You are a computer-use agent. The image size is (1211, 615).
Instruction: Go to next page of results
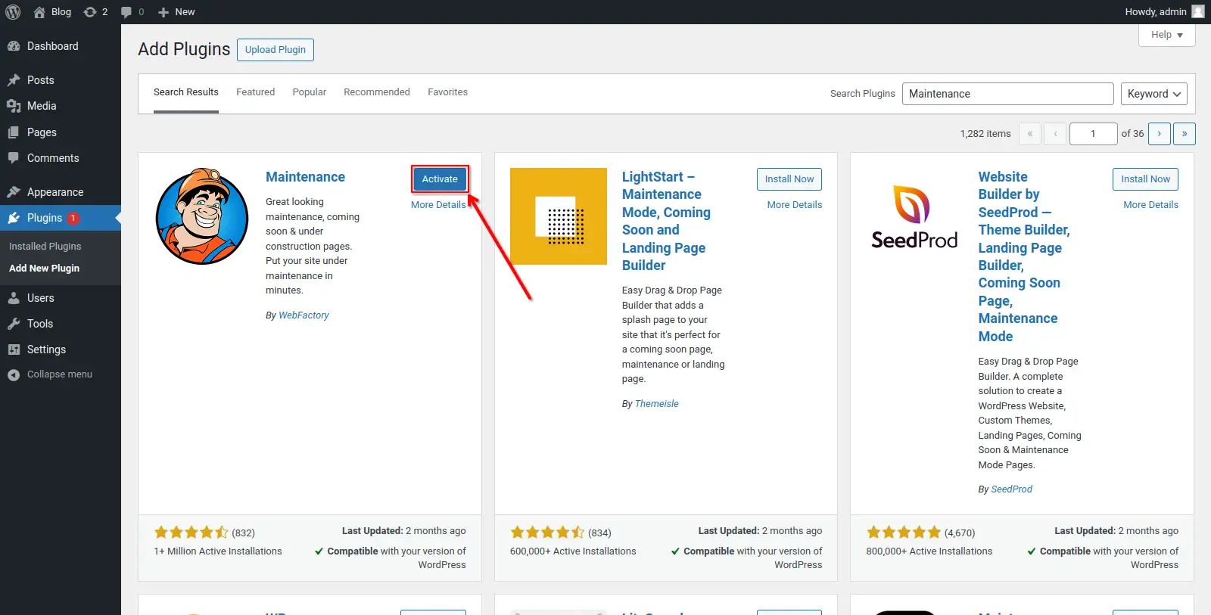(x=1159, y=134)
